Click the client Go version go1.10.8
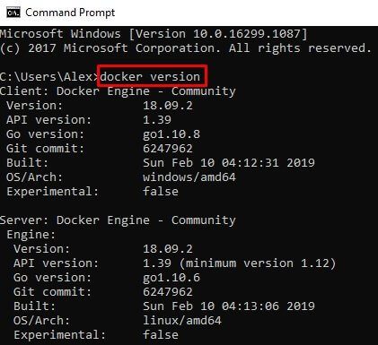This screenshot has width=378, height=345. click(171, 134)
